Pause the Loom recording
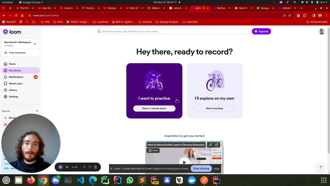Image resolution: width=330 pixels, height=186 pixels. click(x=67, y=167)
